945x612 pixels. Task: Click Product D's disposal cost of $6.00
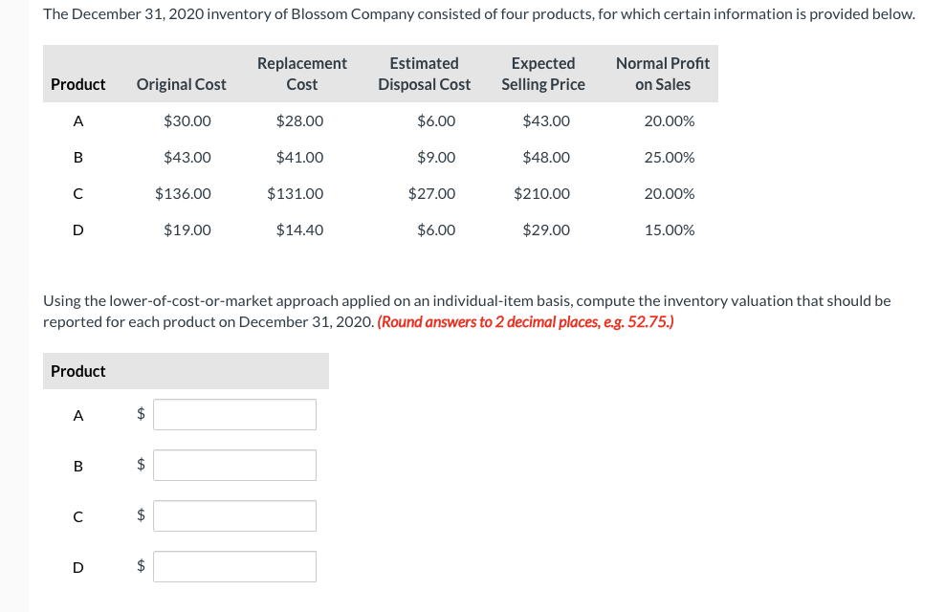pos(436,229)
